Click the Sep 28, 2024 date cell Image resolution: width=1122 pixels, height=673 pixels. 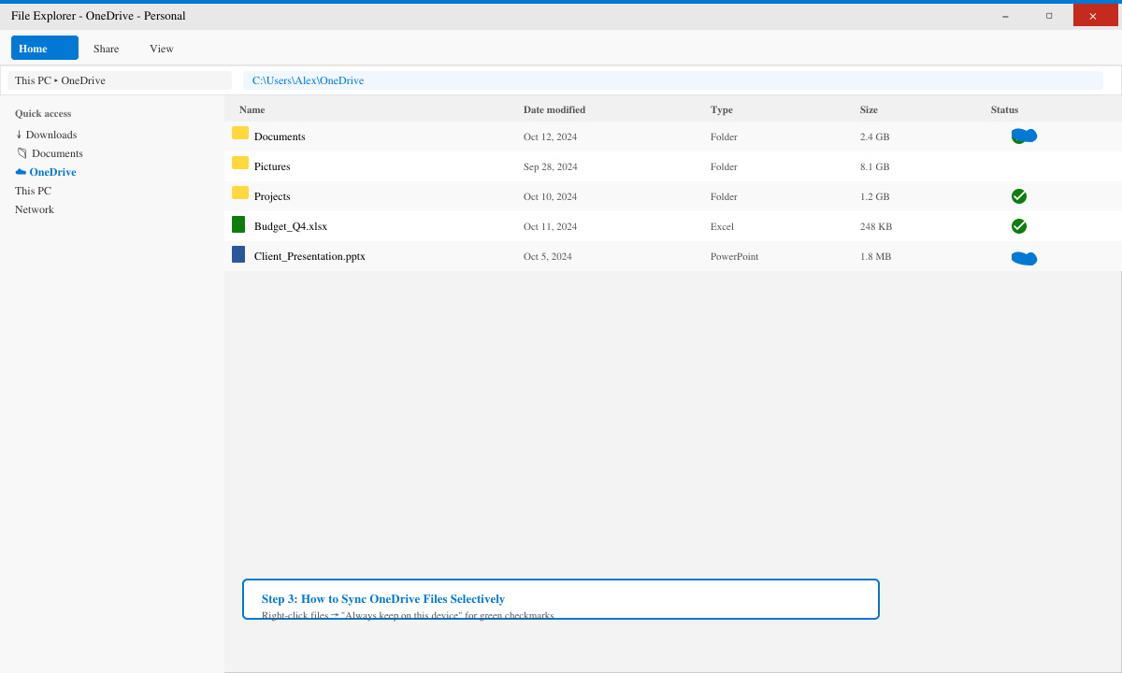point(550,166)
